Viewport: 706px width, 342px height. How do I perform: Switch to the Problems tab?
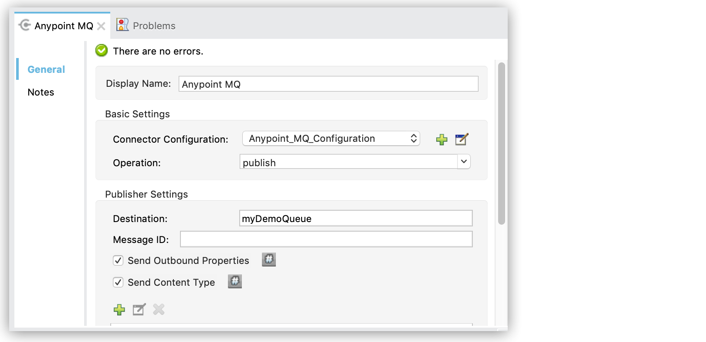[154, 26]
